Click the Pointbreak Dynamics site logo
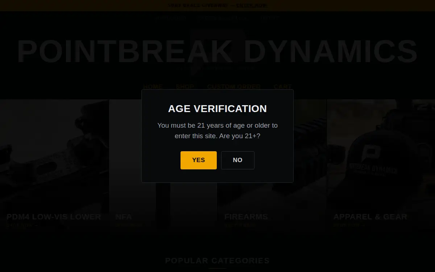The image size is (435, 272). [x=217, y=51]
